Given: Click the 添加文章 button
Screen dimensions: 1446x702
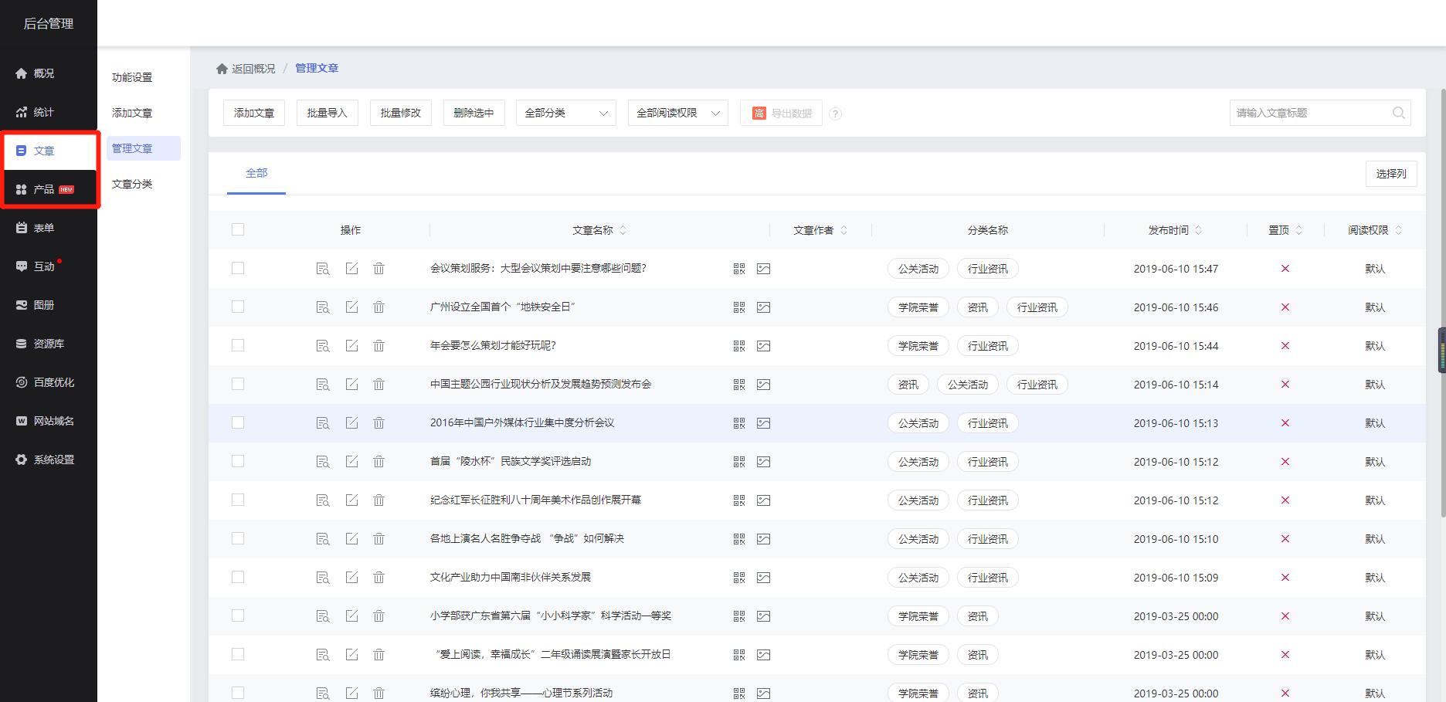Looking at the screenshot, I should coord(253,113).
